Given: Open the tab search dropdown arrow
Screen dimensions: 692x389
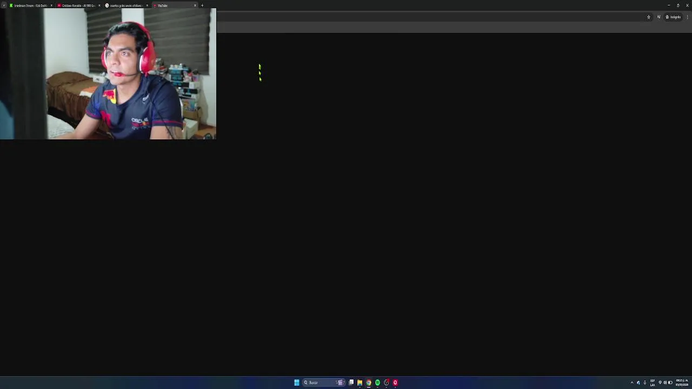Looking at the screenshot, I should tap(4, 5).
